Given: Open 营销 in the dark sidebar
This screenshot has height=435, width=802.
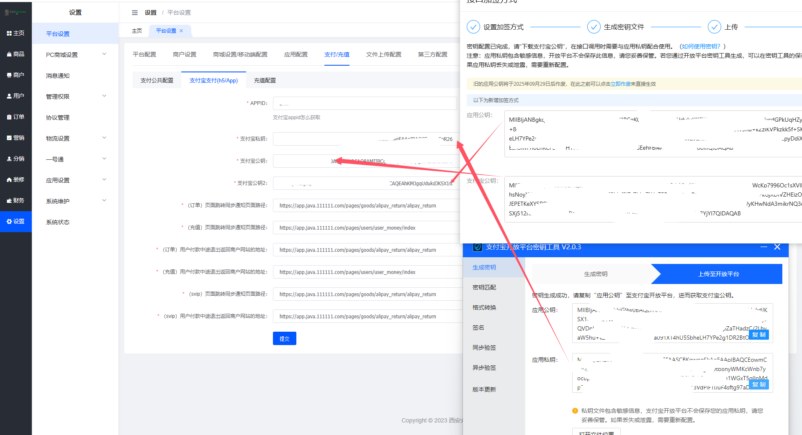Looking at the screenshot, I should click(16, 138).
